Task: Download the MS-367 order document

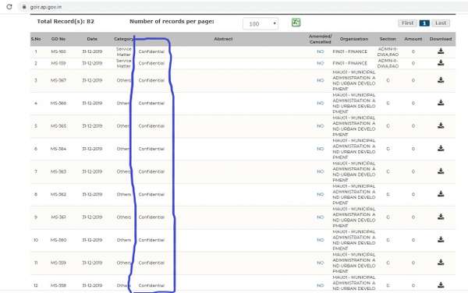Action: click(x=441, y=80)
